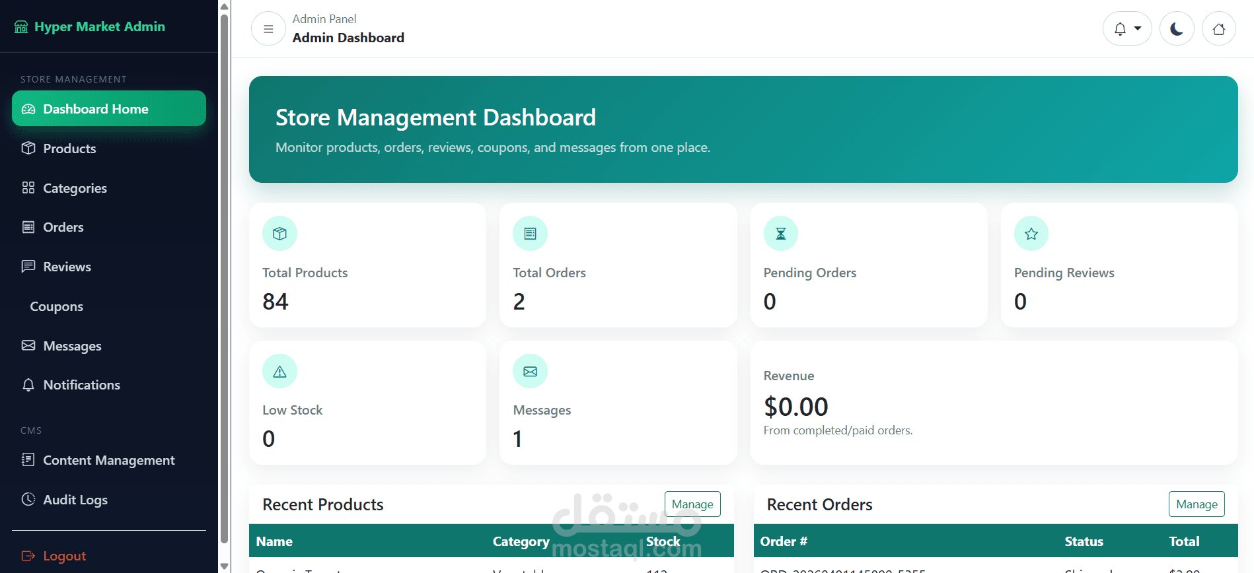1254x573 pixels.
Task: Open the notifications bell dropdown
Action: pyautogui.click(x=1126, y=29)
